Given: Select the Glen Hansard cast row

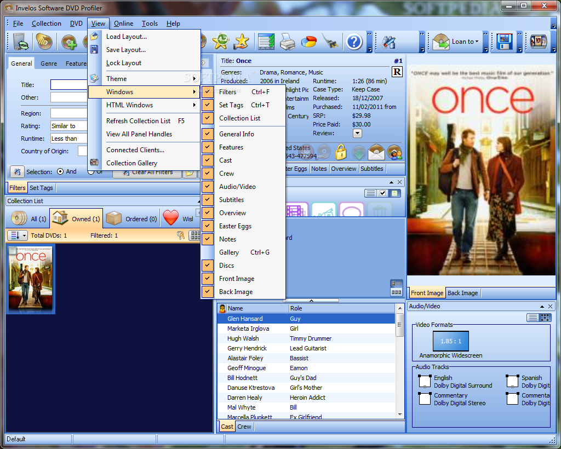Looking at the screenshot, I should coord(306,319).
